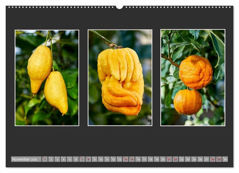Select red-marked day 15
239x173 pixels.
pyautogui.click(x=132, y=159)
